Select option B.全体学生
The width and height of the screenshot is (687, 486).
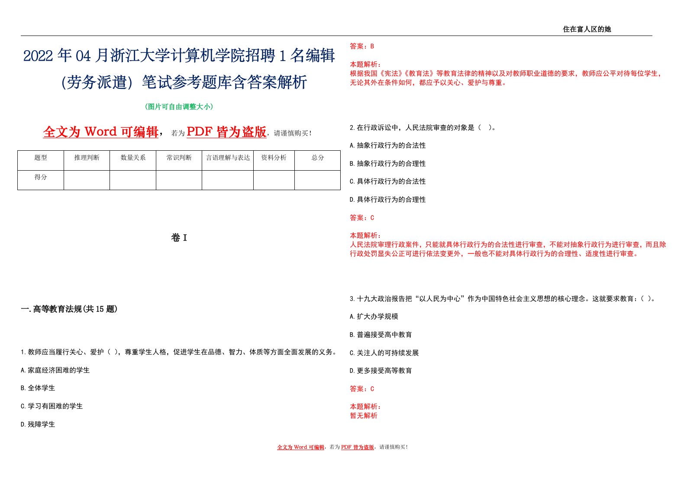38,388
